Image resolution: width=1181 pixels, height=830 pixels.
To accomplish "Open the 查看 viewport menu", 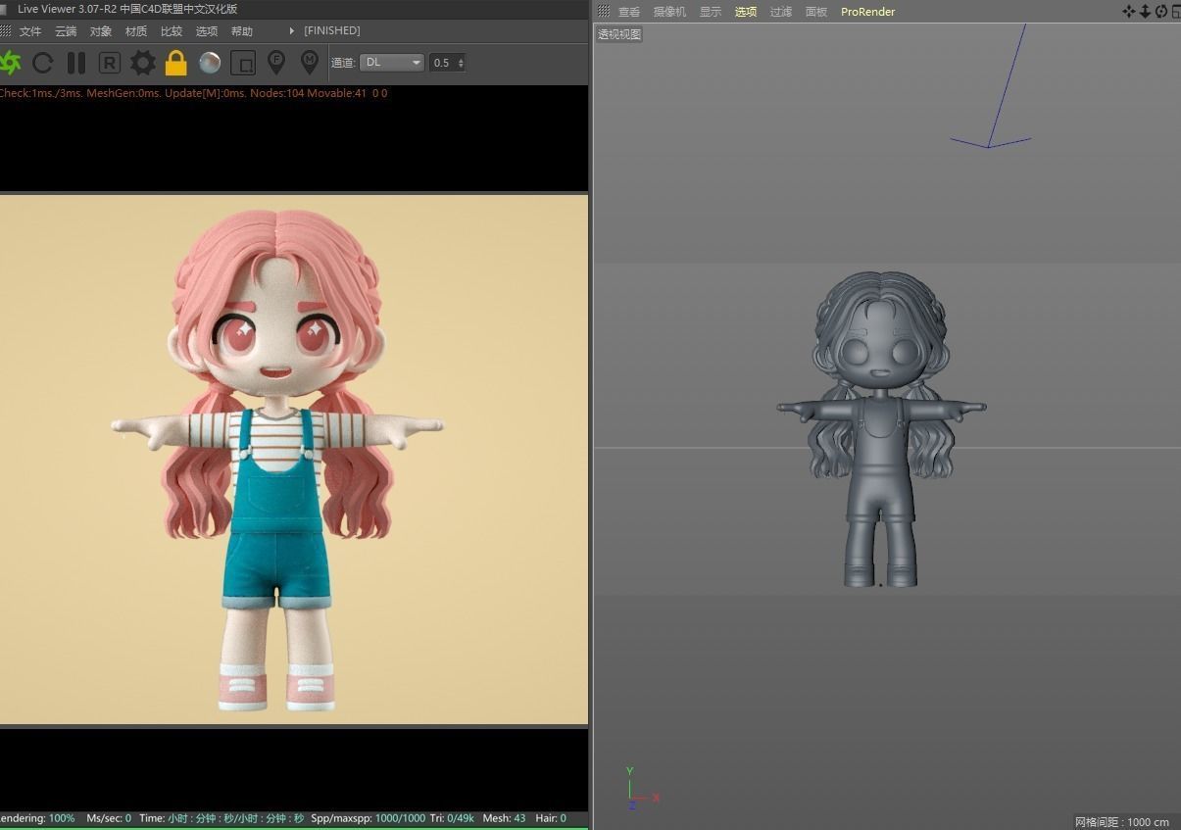I will tap(629, 12).
